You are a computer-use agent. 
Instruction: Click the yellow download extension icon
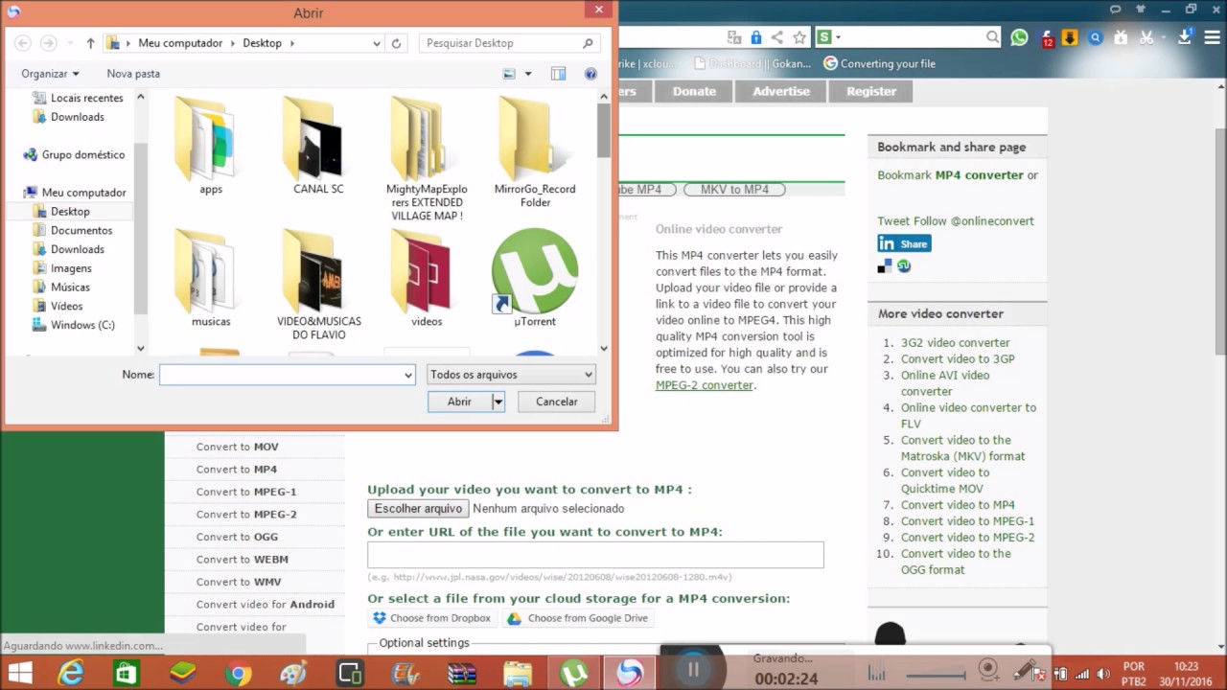[x=1070, y=37]
